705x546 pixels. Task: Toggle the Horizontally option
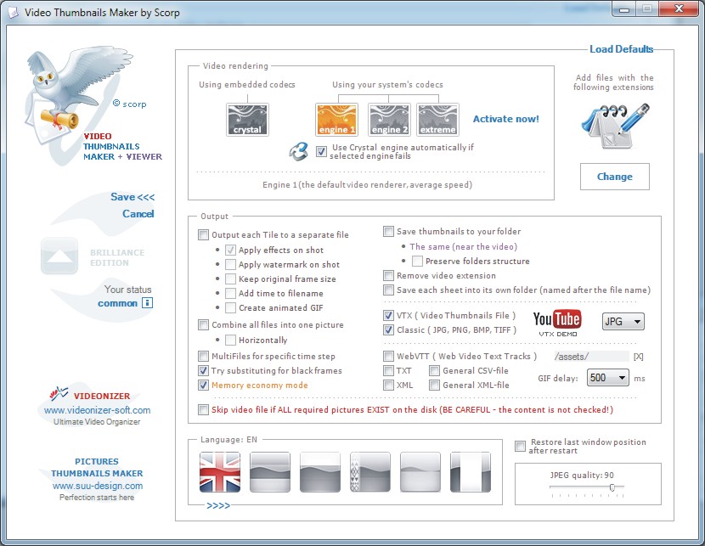tap(230, 340)
